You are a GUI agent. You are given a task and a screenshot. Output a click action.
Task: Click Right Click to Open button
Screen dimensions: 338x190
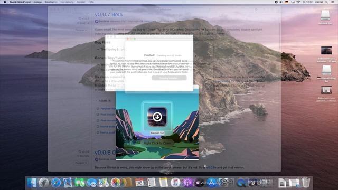click(157, 143)
